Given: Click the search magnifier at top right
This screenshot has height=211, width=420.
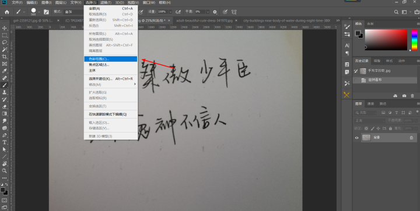Looking at the screenshot, I should (396, 12).
